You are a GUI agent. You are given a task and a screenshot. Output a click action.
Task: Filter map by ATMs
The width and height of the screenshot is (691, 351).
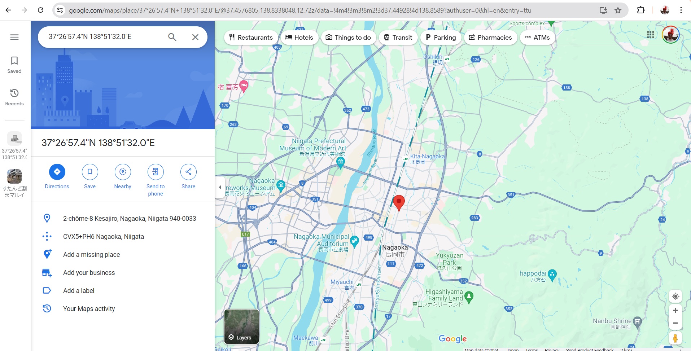coord(537,38)
